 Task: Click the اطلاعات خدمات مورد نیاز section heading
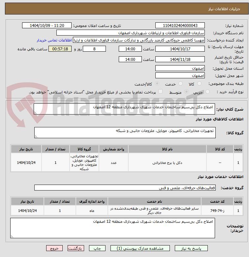click(220, 177)
